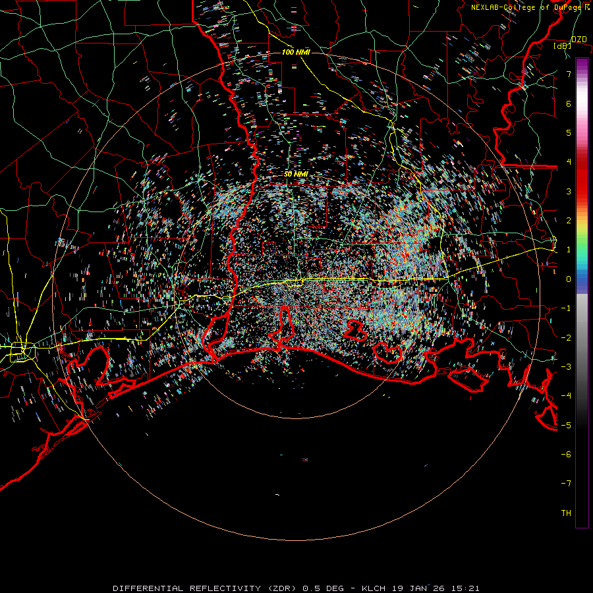
Task: Click the 0.5 DEG elevation text in the caption
Action: point(324,588)
